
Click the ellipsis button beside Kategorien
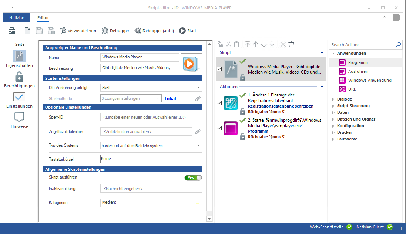(x=198, y=203)
